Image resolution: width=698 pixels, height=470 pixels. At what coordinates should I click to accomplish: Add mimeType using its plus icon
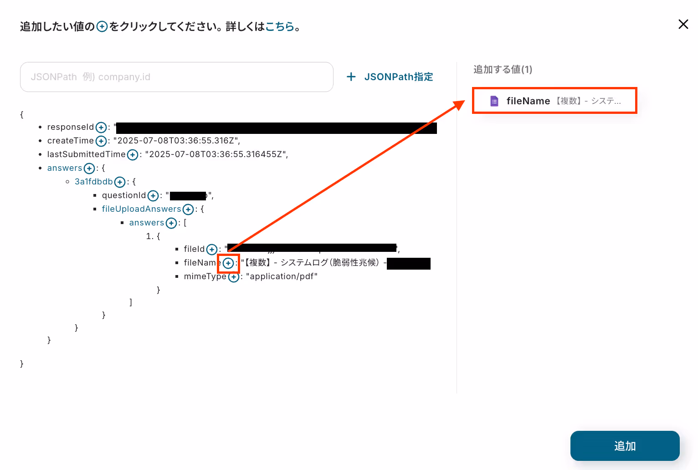234,277
